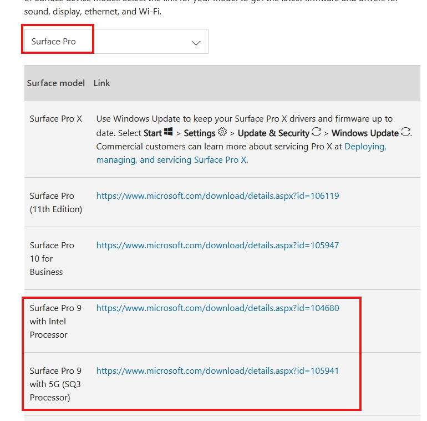Open download link with id=106119
The height and width of the screenshot is (421, 427).
pos(217,196)
